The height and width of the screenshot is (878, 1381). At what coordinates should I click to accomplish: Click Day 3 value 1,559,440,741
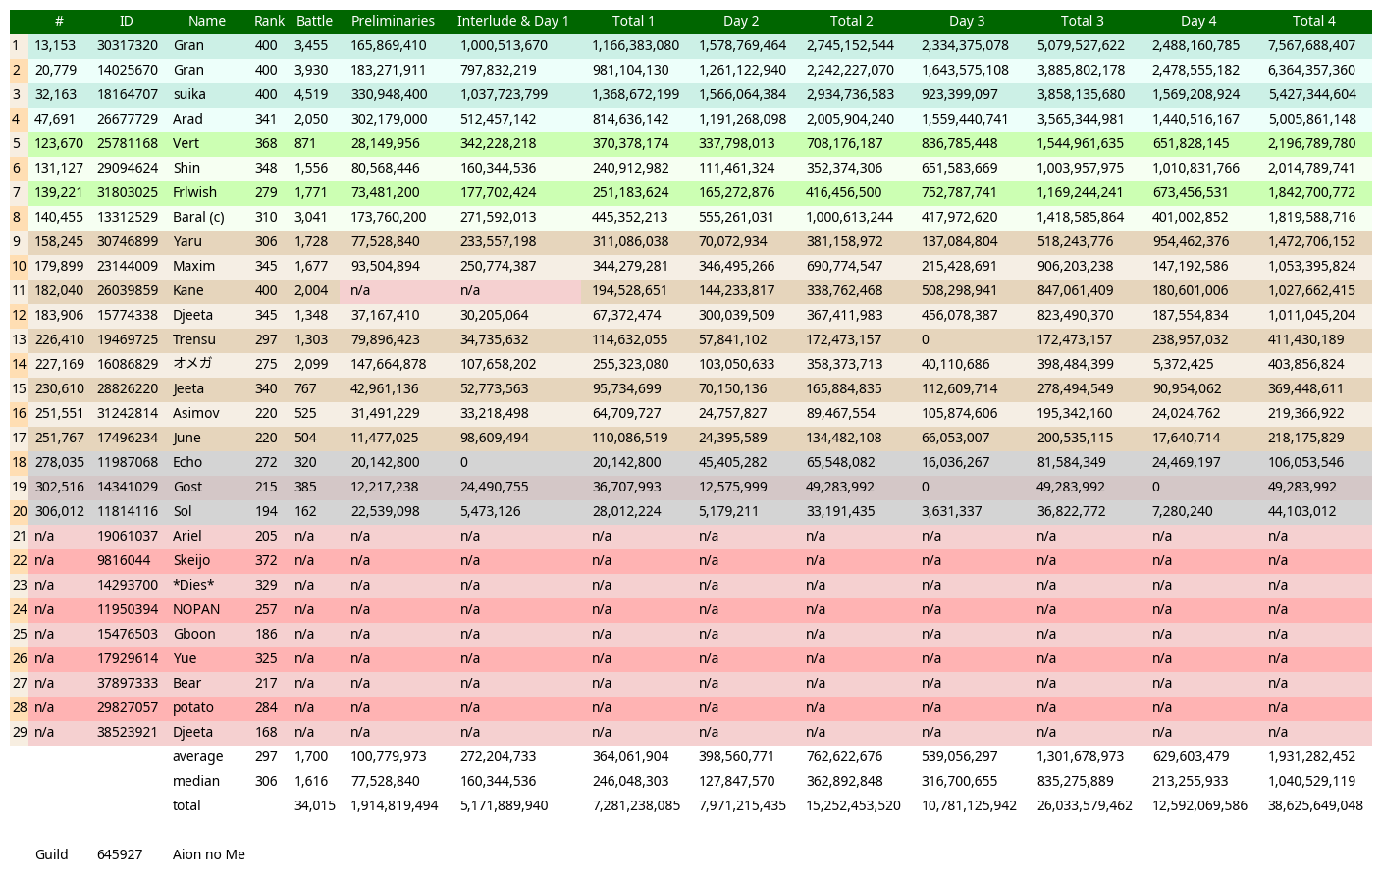pyautogui.click(x=965, y=119)
